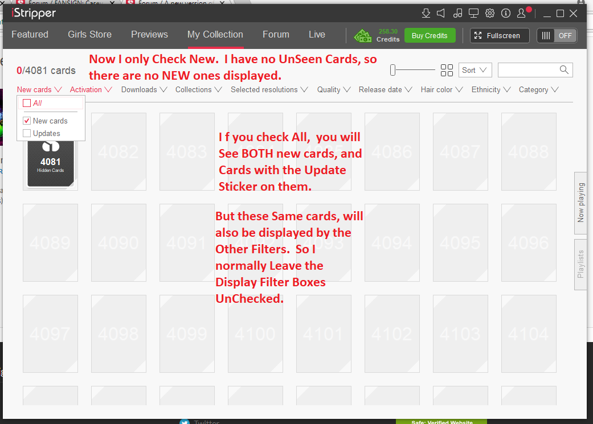The width and height of the screenshot is (593, 424).
Task: Click the 4081 Hidden Cards tile
Action: (x=50, y=163)
